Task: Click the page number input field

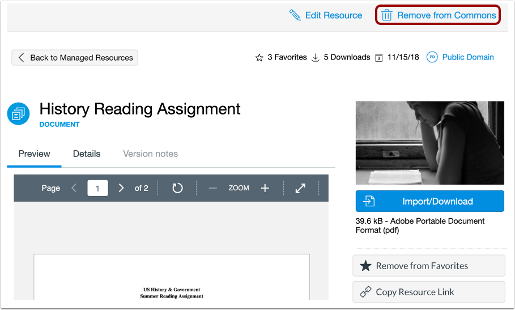Action: click(97, 188)
